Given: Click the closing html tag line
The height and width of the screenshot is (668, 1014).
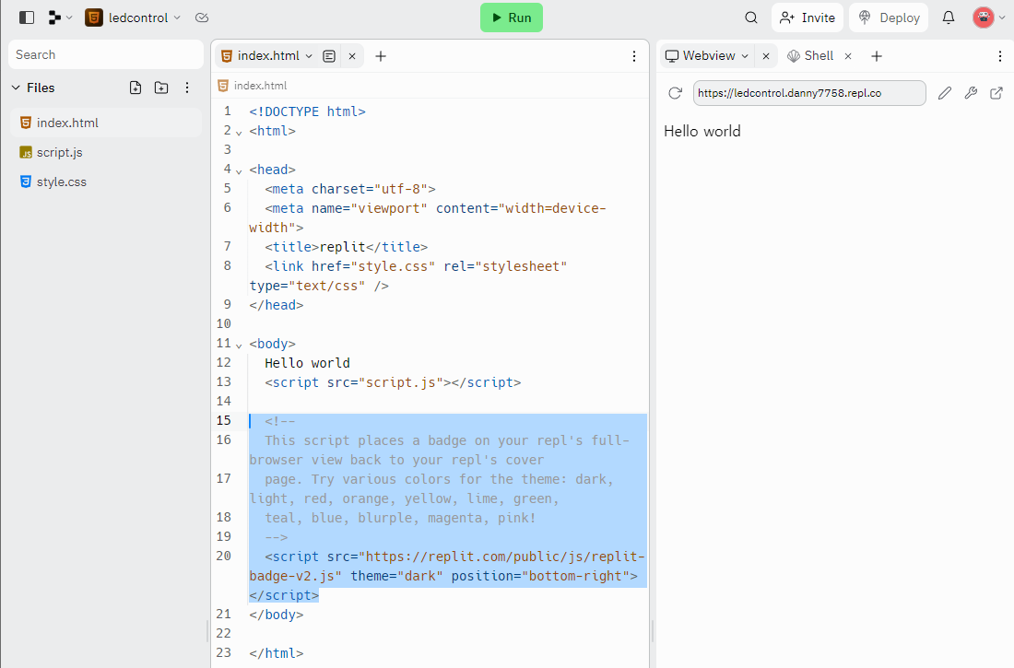Looking at the screenshot, I should [x=277, y=653].
